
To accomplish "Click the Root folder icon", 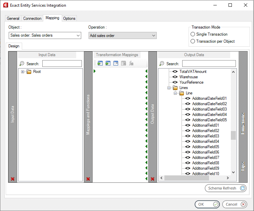I will [x=29, y=72].
